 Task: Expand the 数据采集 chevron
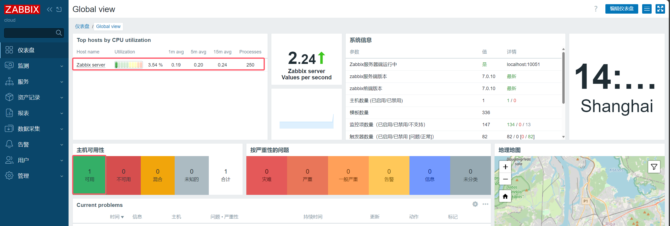pyautogui.click(x=62, y=129)
